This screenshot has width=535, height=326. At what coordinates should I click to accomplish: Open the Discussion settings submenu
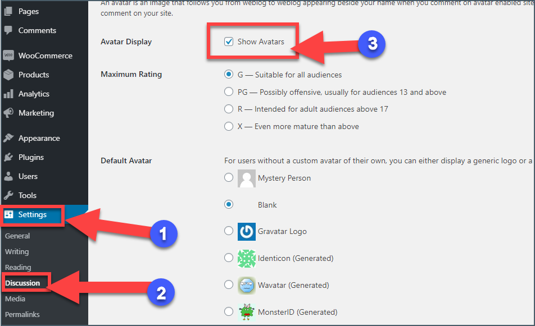pos(22,283)
